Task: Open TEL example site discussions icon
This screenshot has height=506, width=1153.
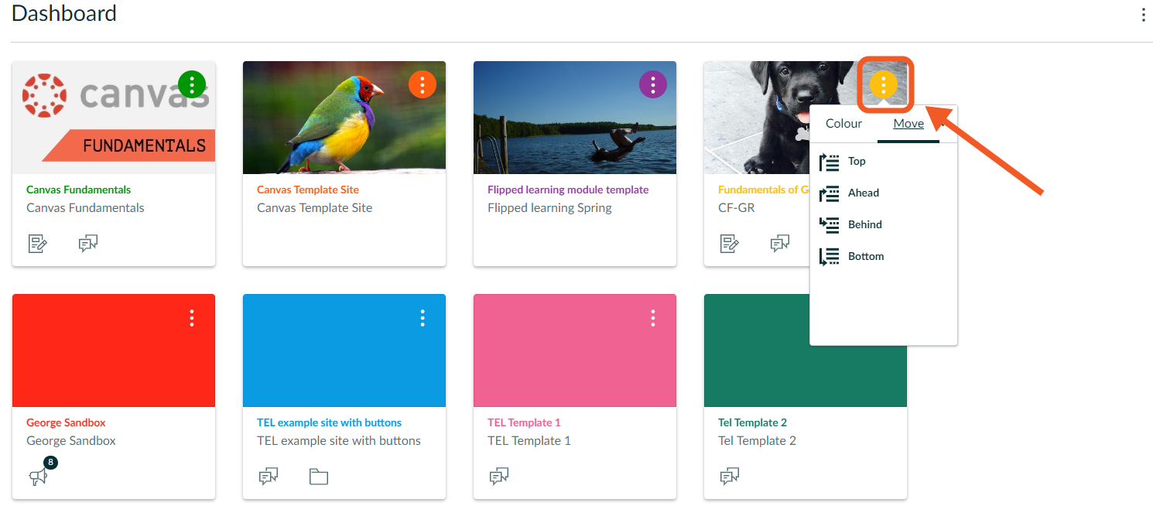Action: click(268, 477)
